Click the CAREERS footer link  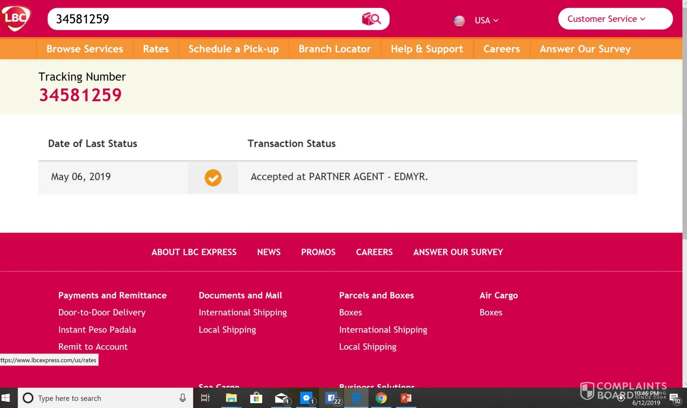pyautogui.click(x=374, y=252)
